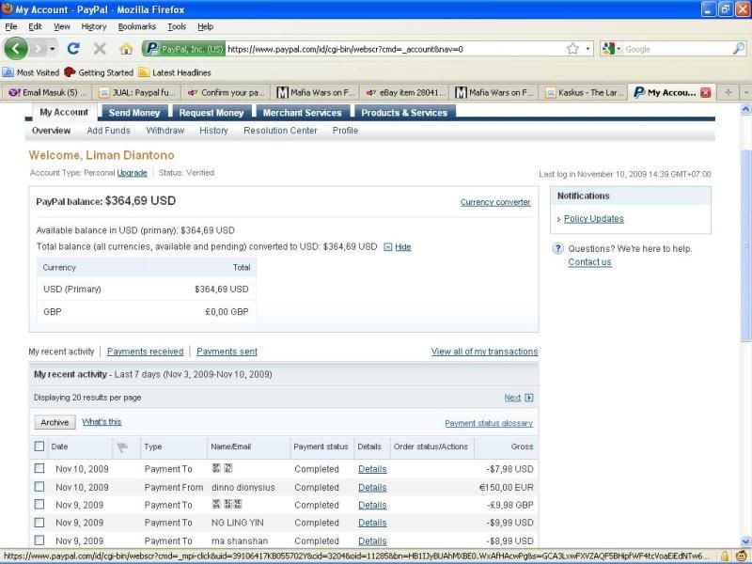Image resolution: width=752 pixels, height=564 pixels.
Task: Click the Payments received link
Action: [146, 352]
